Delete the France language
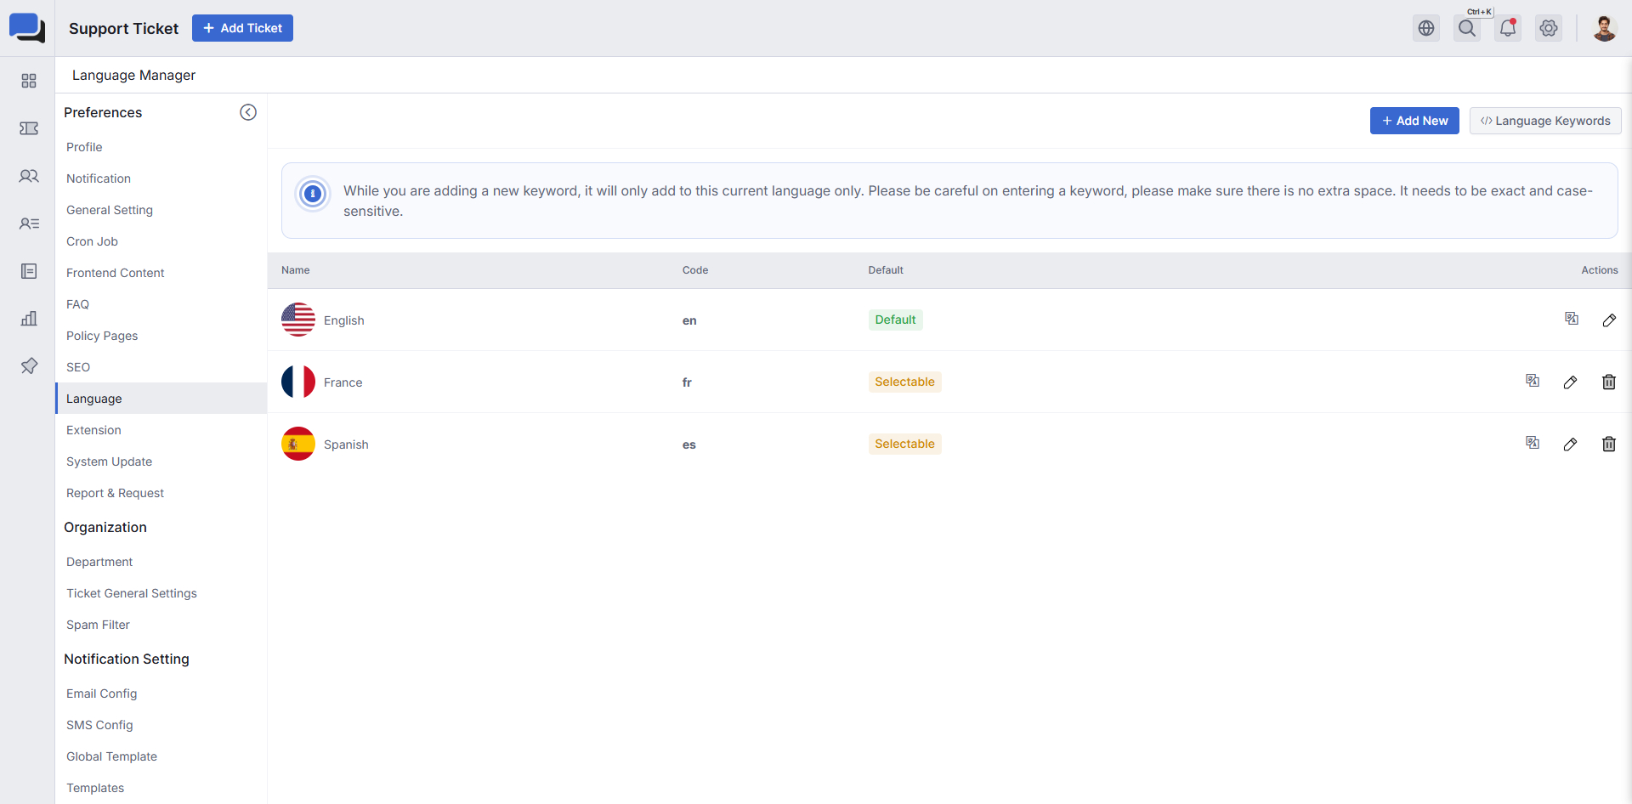 pyautogui.click(x=1609, y=382)
